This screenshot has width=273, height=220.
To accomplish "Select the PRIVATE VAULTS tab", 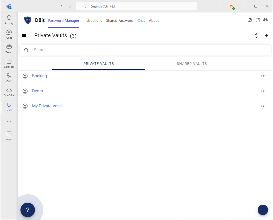I will pyautogui.click(x=98, y=64).
